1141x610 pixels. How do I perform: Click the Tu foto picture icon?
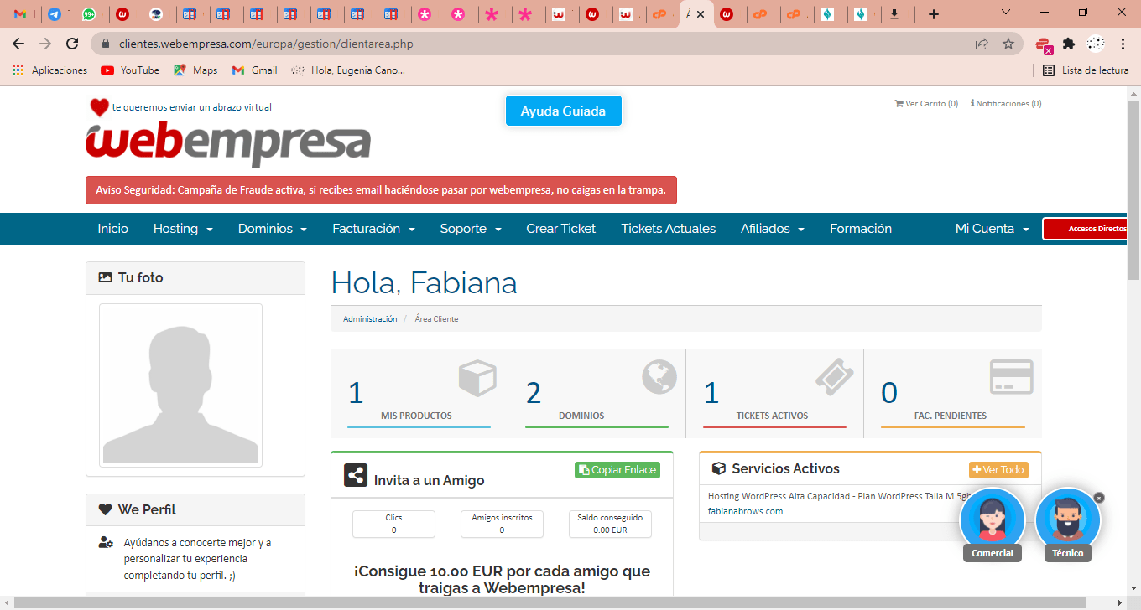pyautogui.click(x=105, y=277)
